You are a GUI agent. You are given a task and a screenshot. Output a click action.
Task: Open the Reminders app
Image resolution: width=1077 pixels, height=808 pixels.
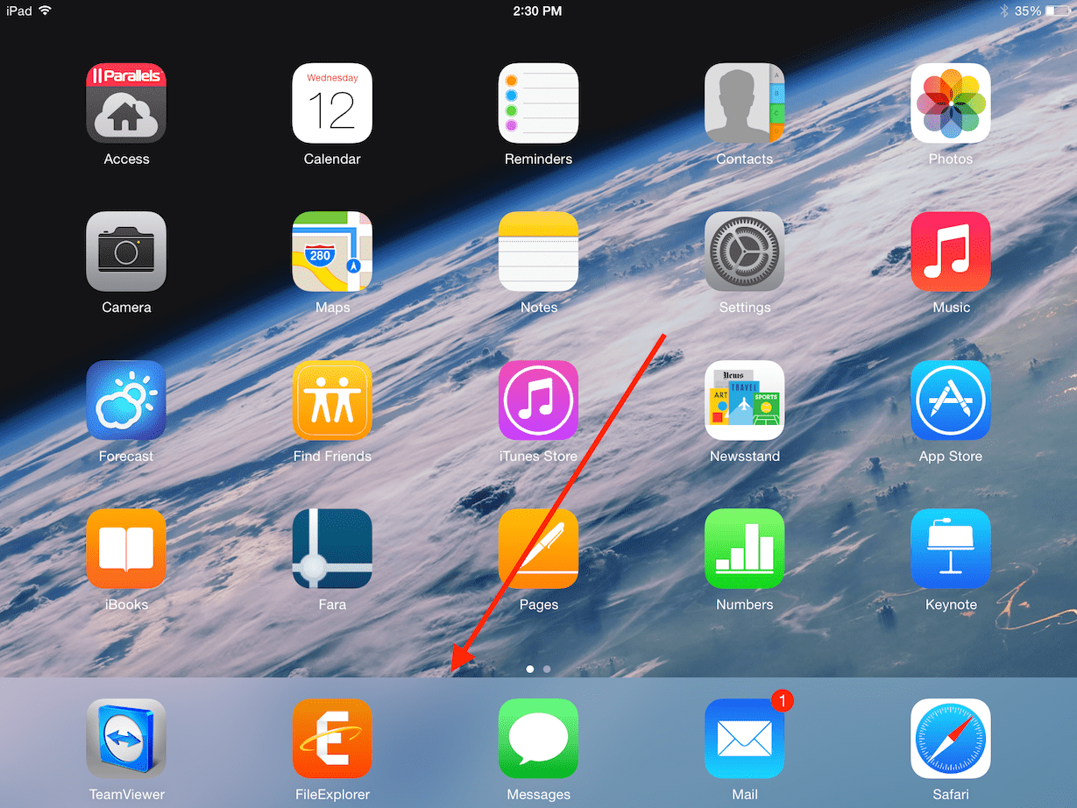click(x=538, y=103)
